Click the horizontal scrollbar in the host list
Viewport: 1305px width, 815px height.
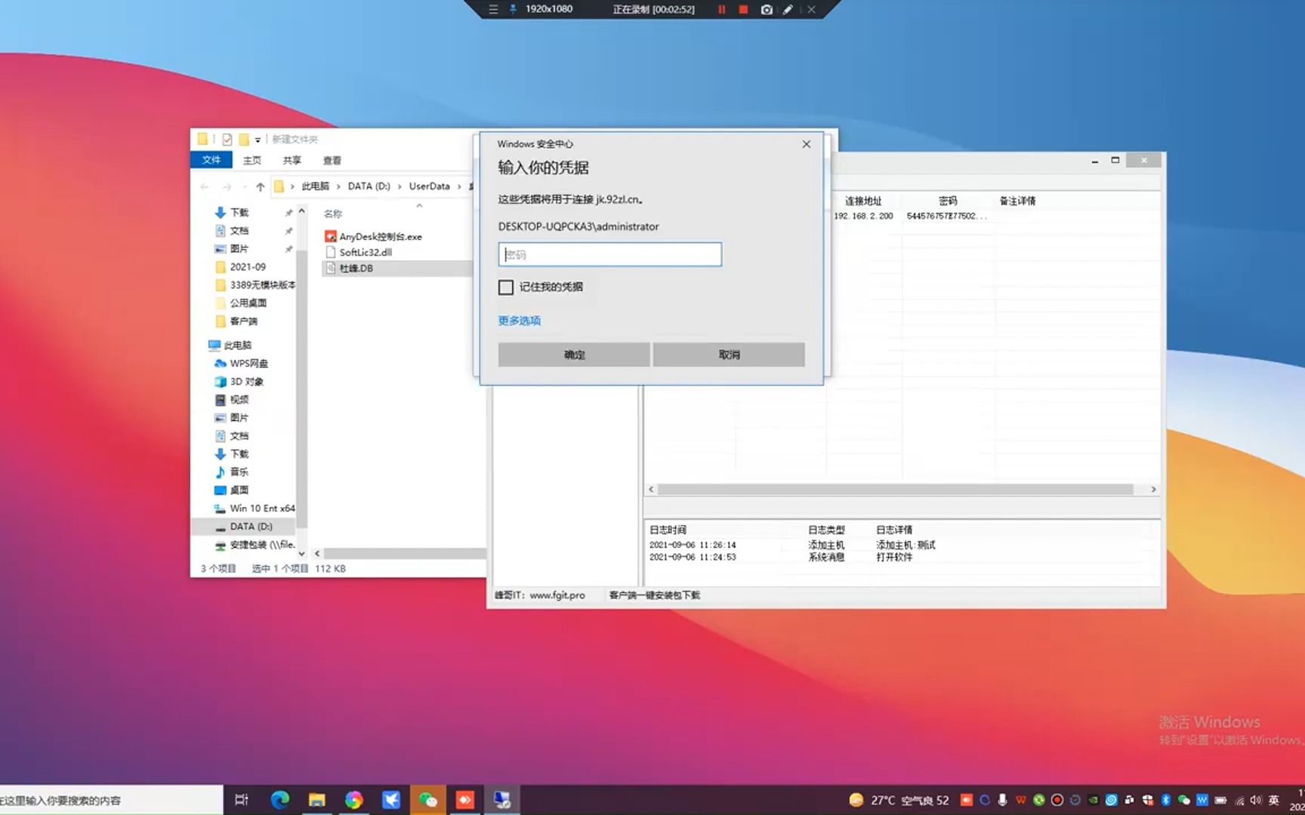895,489
